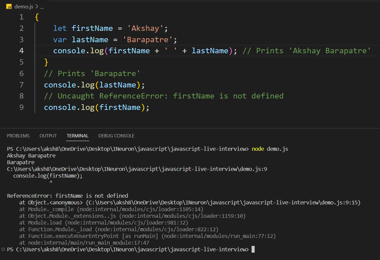Click the 'Akshay' string on line 2
380x260 pixels.
(x=145, y=28)
